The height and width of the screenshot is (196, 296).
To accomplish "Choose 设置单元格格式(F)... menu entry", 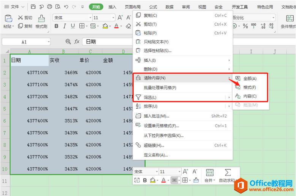I will [x=182, y=126].
